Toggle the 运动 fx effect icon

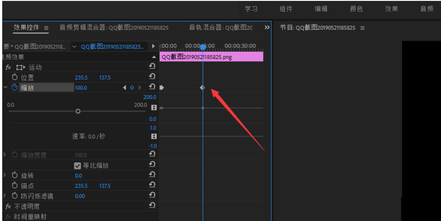click(x=8, y=67)
